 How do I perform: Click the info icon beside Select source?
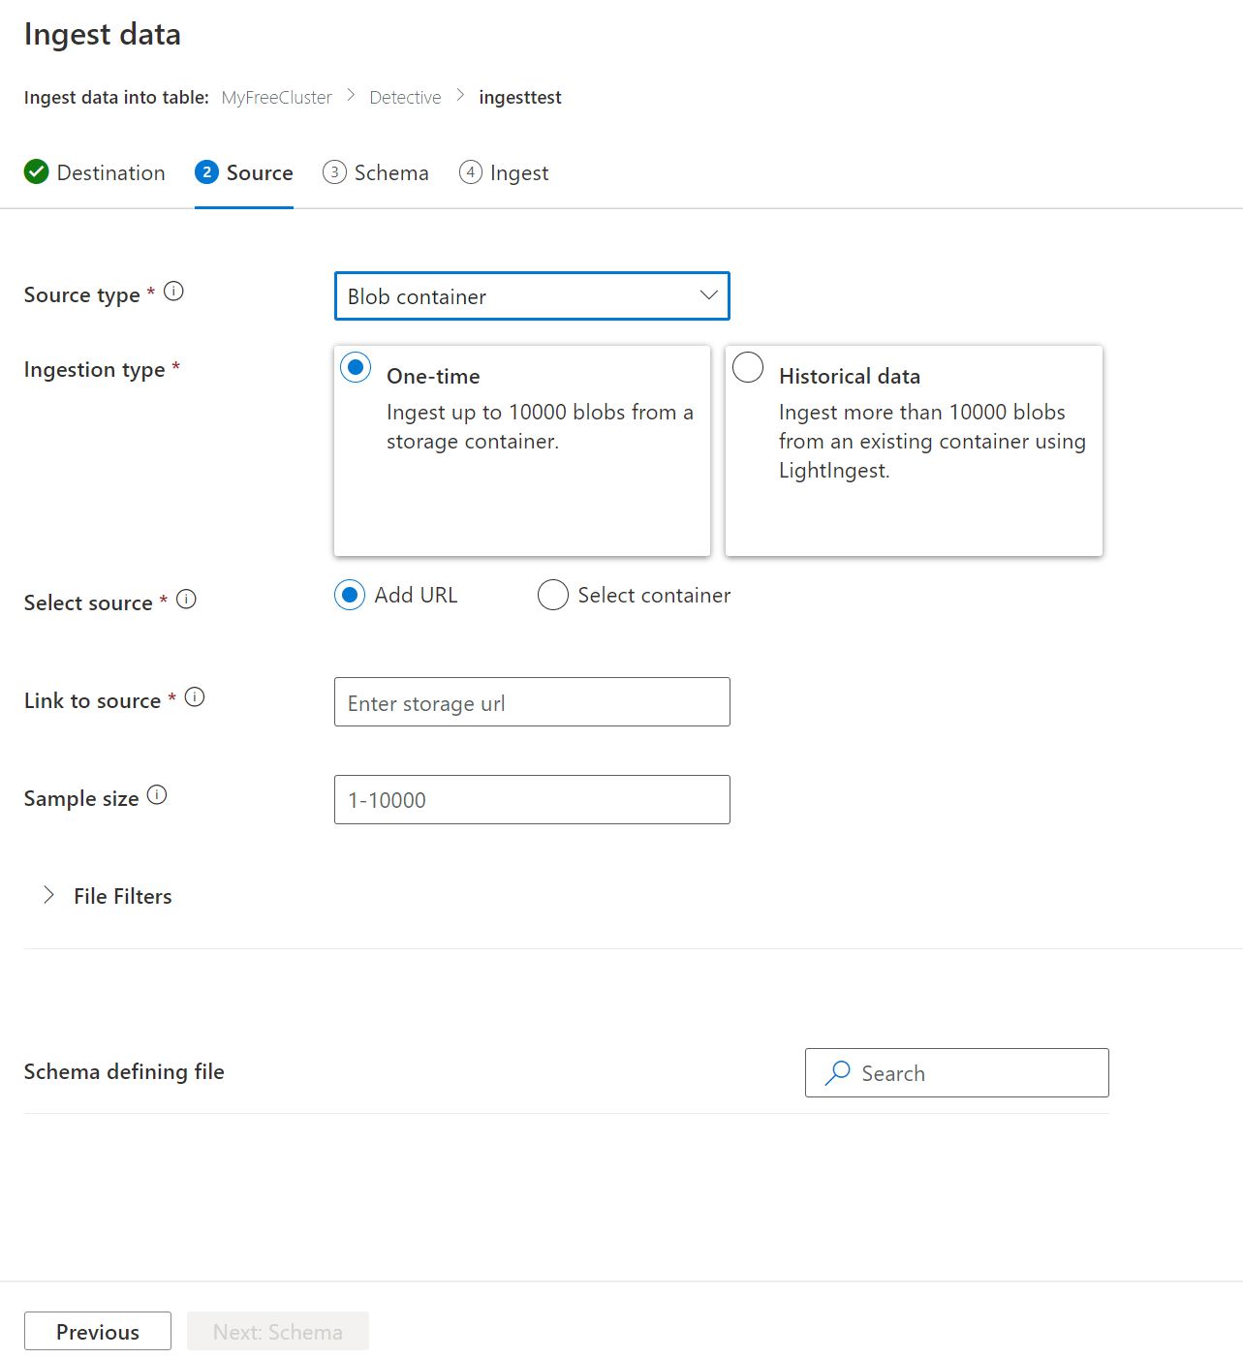click(x=187, y=599)
